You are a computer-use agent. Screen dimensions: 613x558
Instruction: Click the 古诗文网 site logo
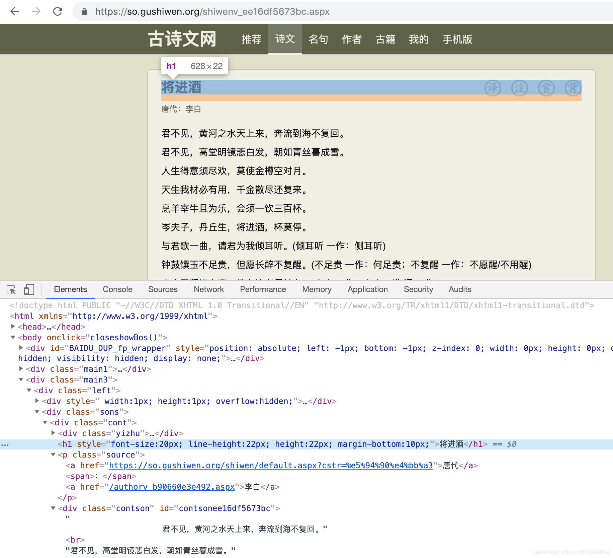182,39
